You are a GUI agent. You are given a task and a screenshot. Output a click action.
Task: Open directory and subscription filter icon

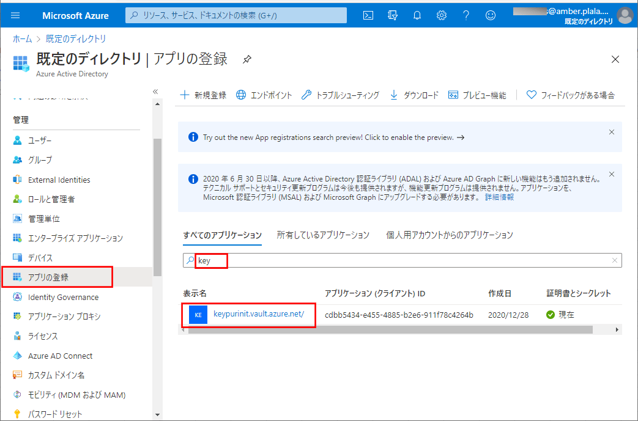(393, 15)
